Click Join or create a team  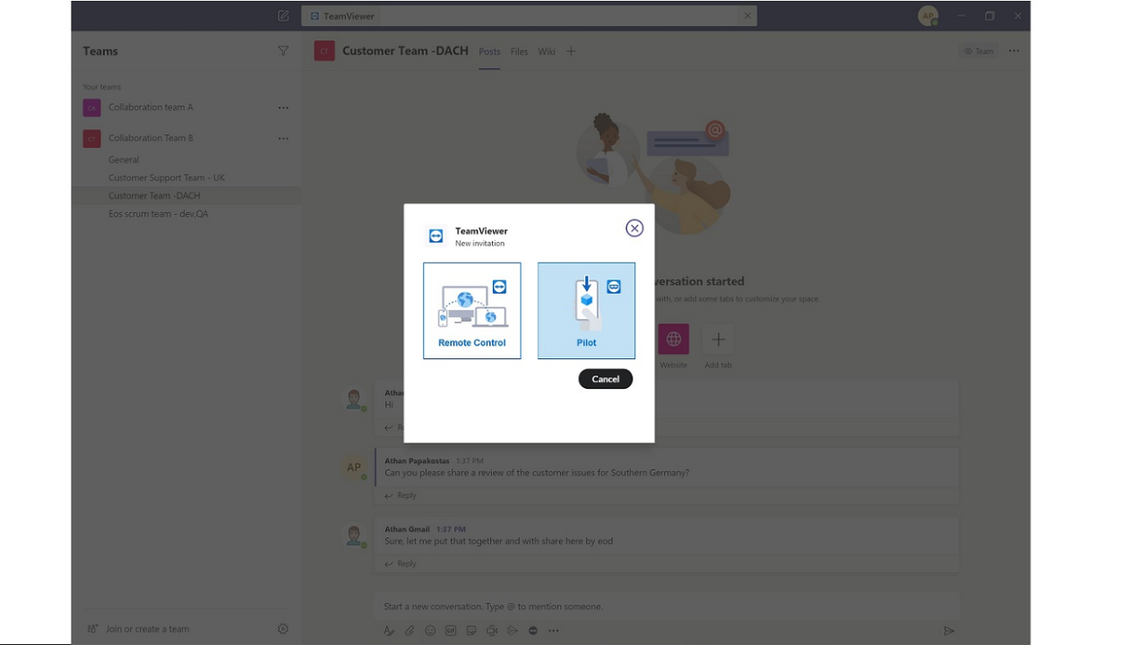[139, 629]
